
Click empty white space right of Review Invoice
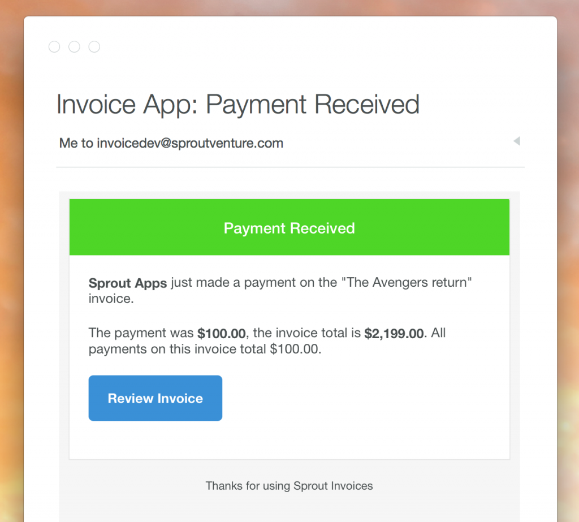362,398
